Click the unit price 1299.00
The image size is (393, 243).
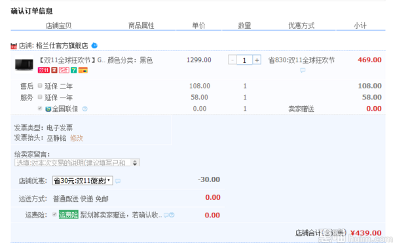pyautogui.click(x=198, y=60)
